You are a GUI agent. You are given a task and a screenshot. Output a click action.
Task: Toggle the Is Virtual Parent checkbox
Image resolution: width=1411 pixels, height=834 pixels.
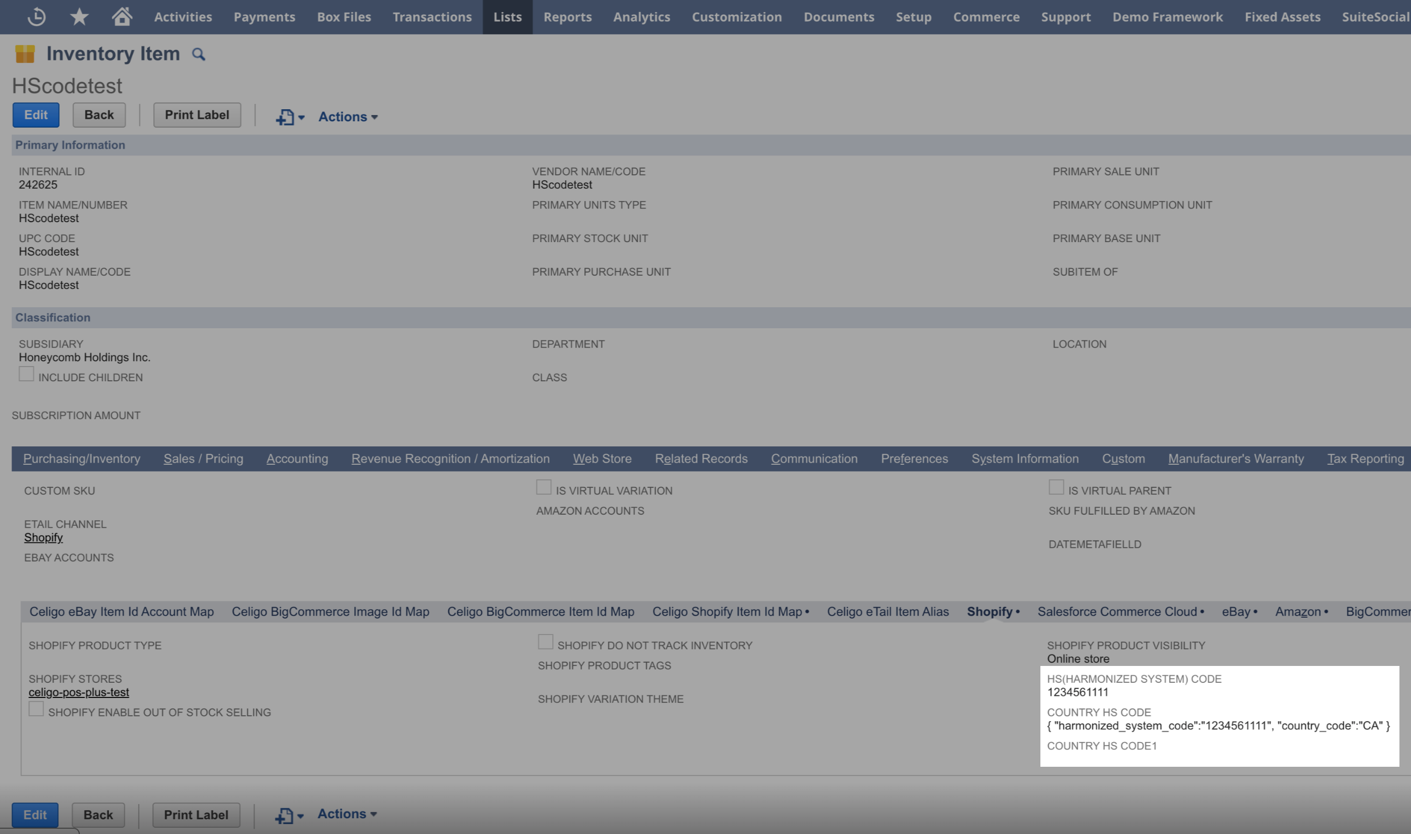1056,487
